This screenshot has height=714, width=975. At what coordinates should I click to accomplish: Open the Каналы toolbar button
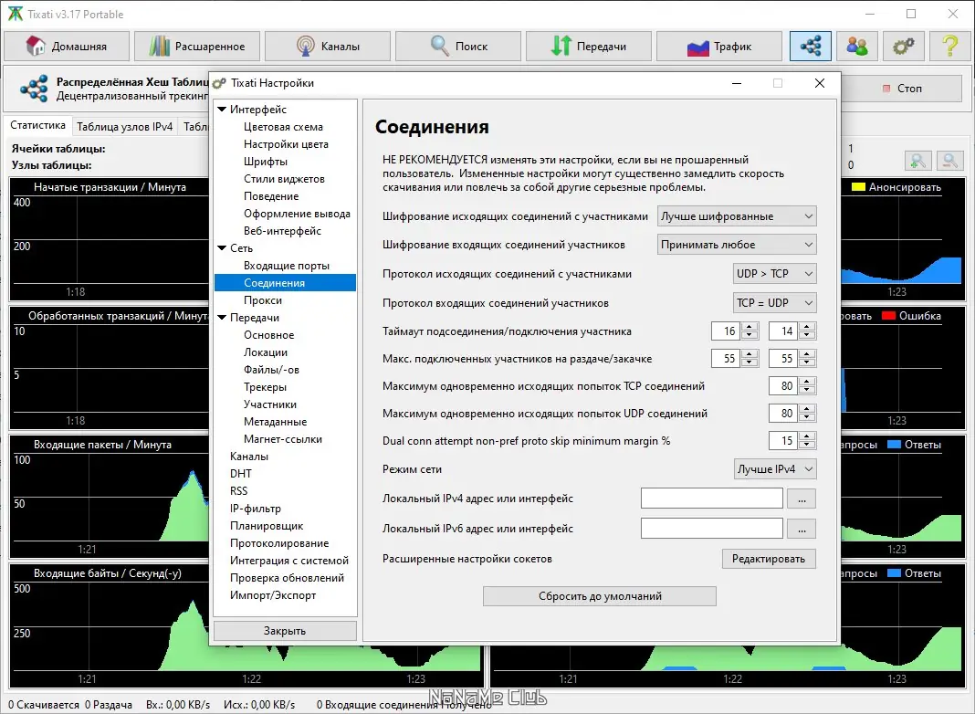(328, 46)
